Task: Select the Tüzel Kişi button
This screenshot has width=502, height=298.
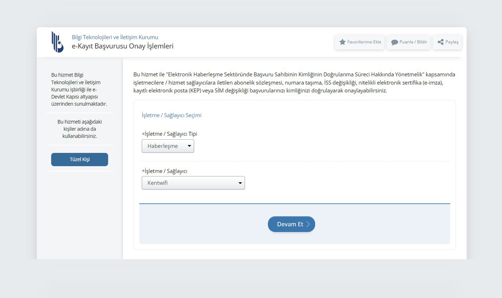Action: [x=79, y=159]
